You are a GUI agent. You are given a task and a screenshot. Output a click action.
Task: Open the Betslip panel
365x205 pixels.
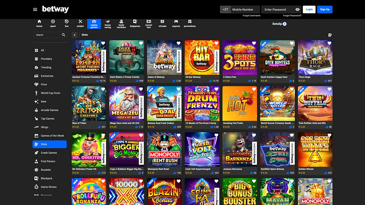(279, 24)
